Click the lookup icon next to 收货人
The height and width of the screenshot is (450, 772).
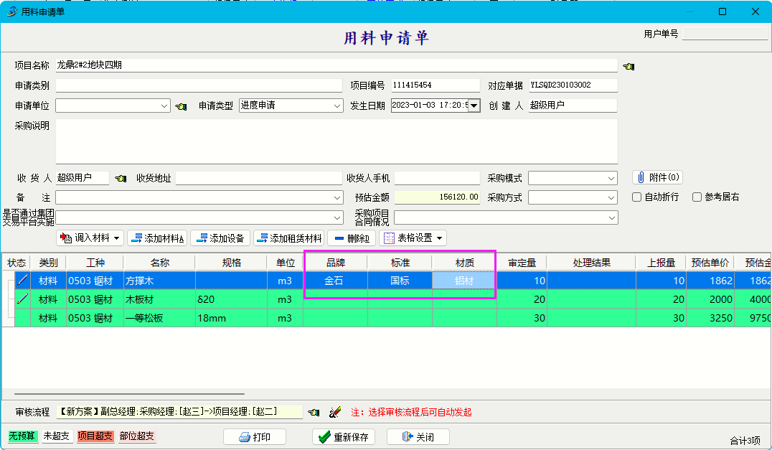coord(121,178)
